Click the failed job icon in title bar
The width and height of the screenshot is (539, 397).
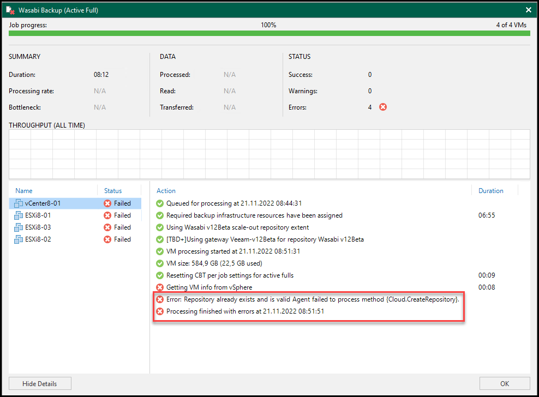[x=10, y=10]
